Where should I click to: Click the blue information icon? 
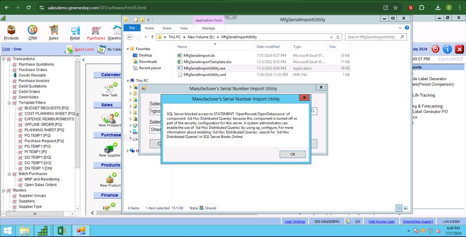point(447,49)
